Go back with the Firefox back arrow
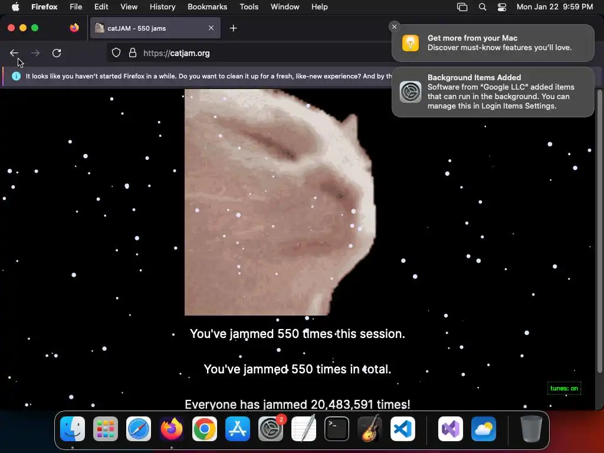604x453 pixels. coord(14,53)
